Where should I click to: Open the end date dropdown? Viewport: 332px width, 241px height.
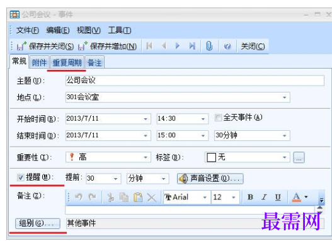146,135
